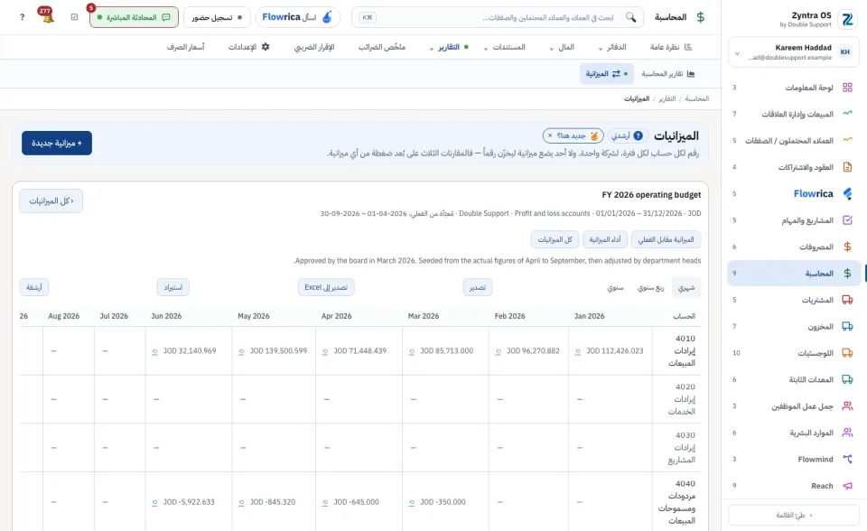Screen dimensions: 867x531
Task: Ask Flowrica assistant button
Action: 297,17
